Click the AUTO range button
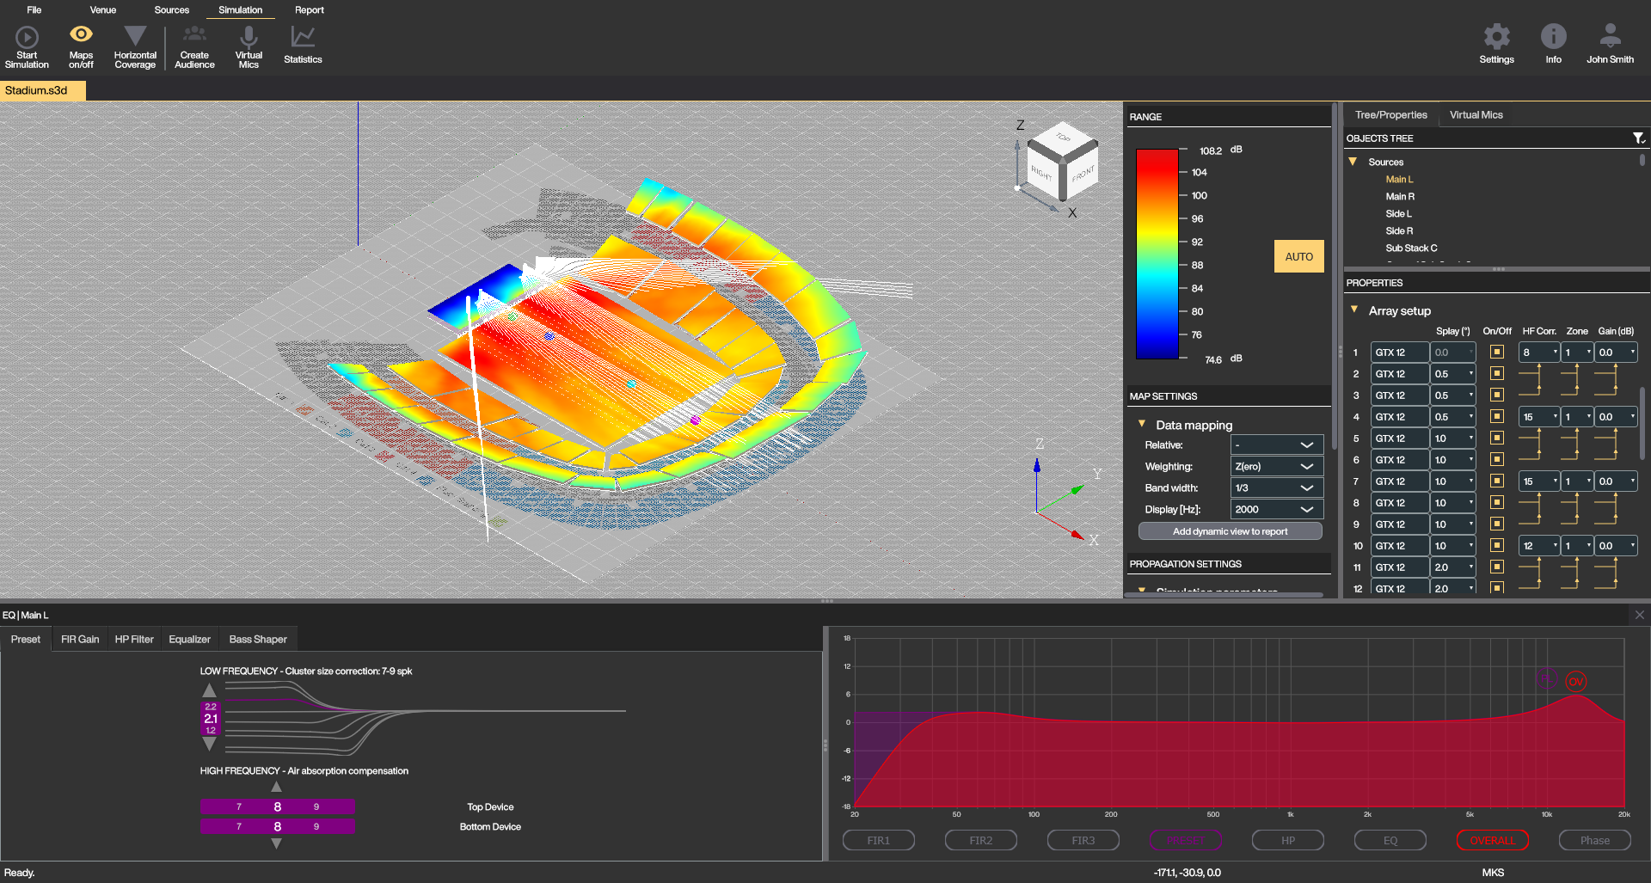 pyautogui.click(x=1298, y=257)
